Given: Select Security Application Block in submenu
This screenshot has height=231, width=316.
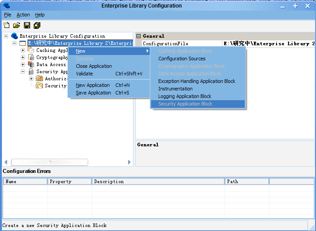Looking at the screenshot, I should tap(198, 104).
